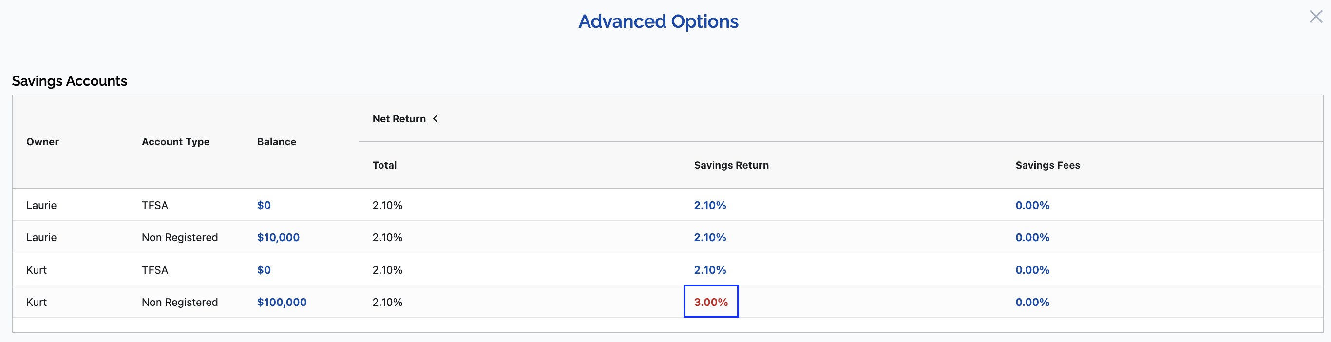Click the Savings Return column header
The width and height of the screenshot is (1331, 342).
(731, 165)
